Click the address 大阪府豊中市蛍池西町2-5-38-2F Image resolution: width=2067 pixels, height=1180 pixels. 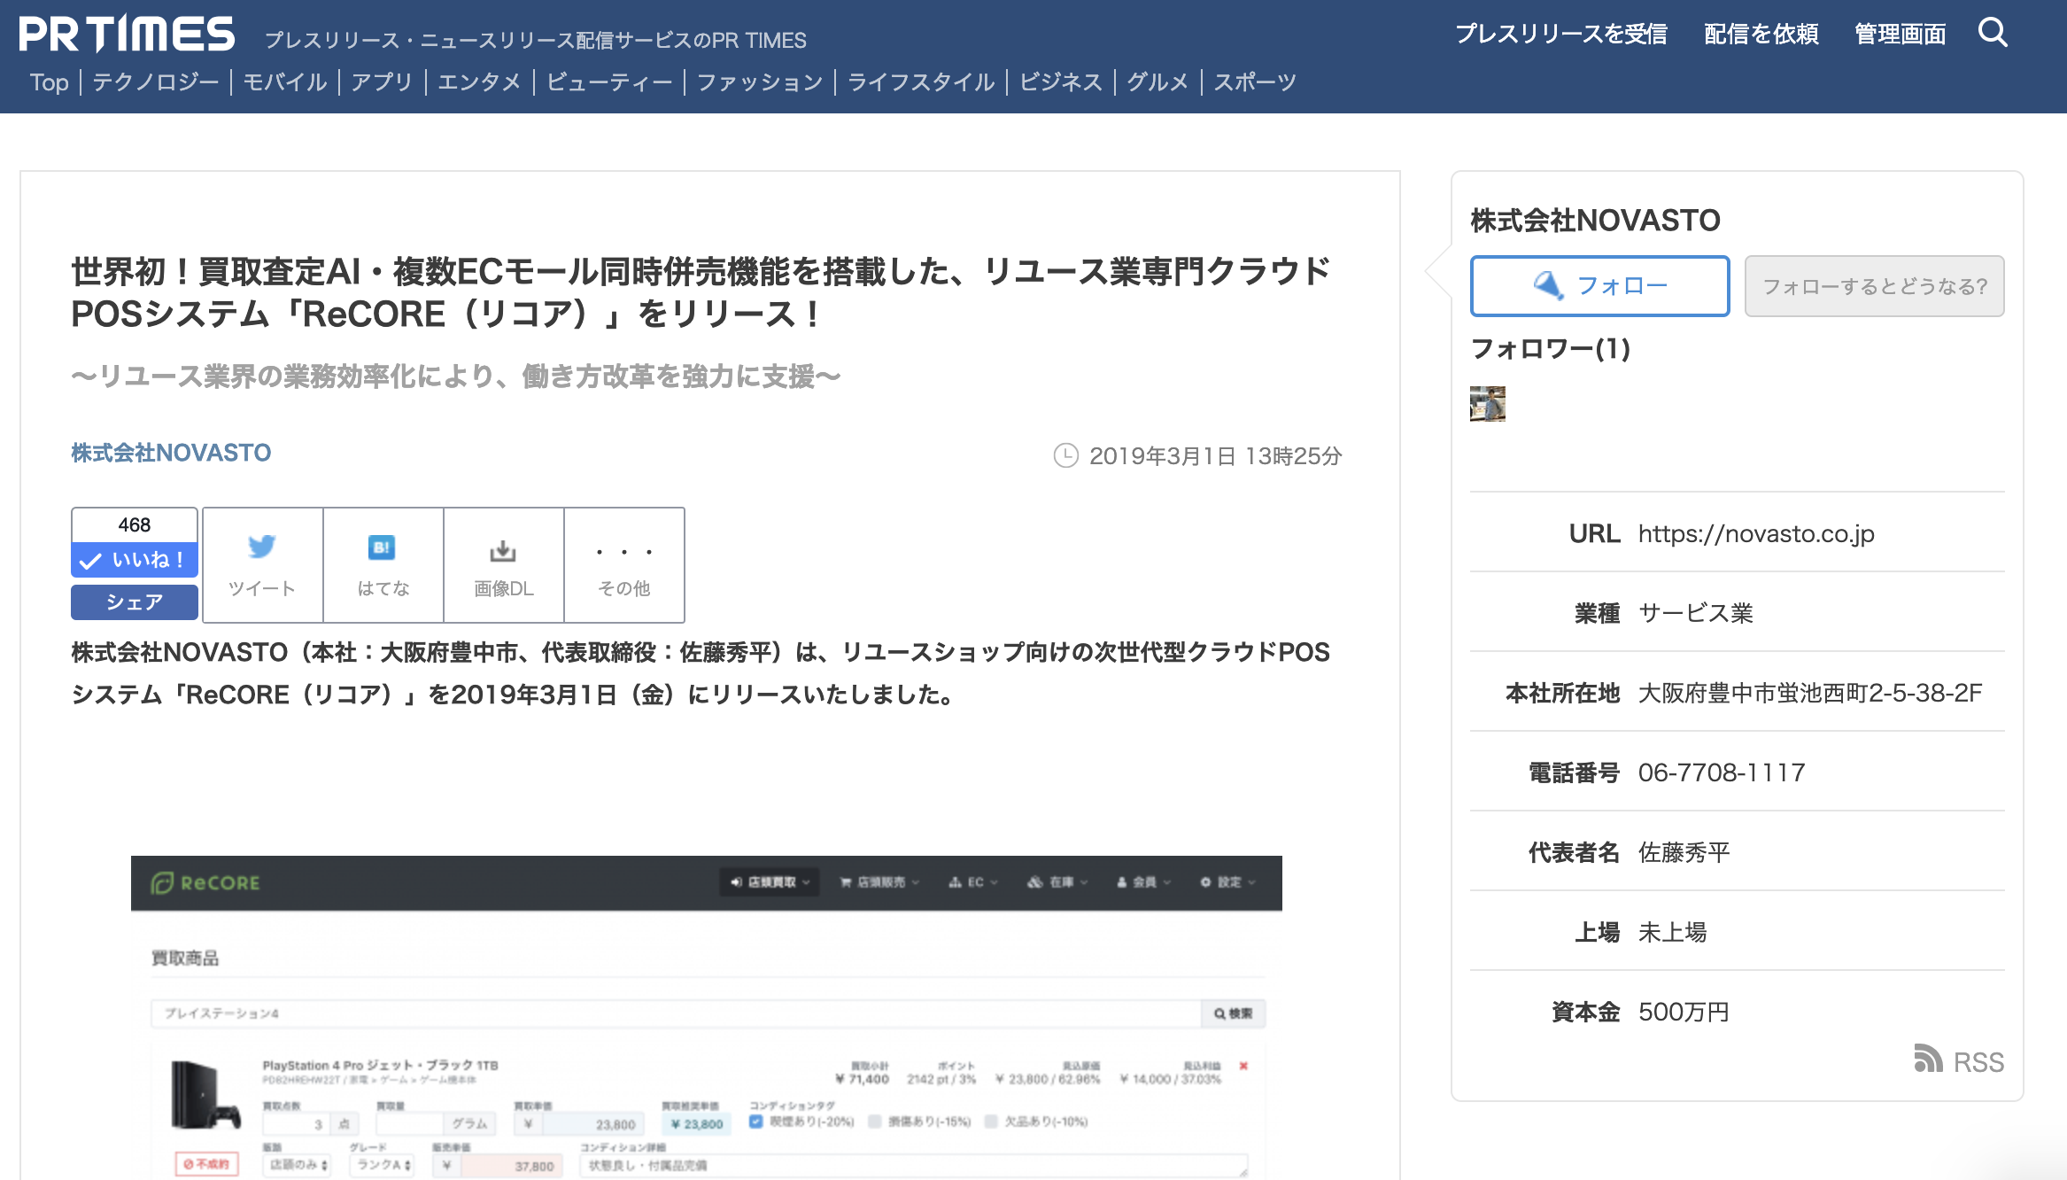1810,693
